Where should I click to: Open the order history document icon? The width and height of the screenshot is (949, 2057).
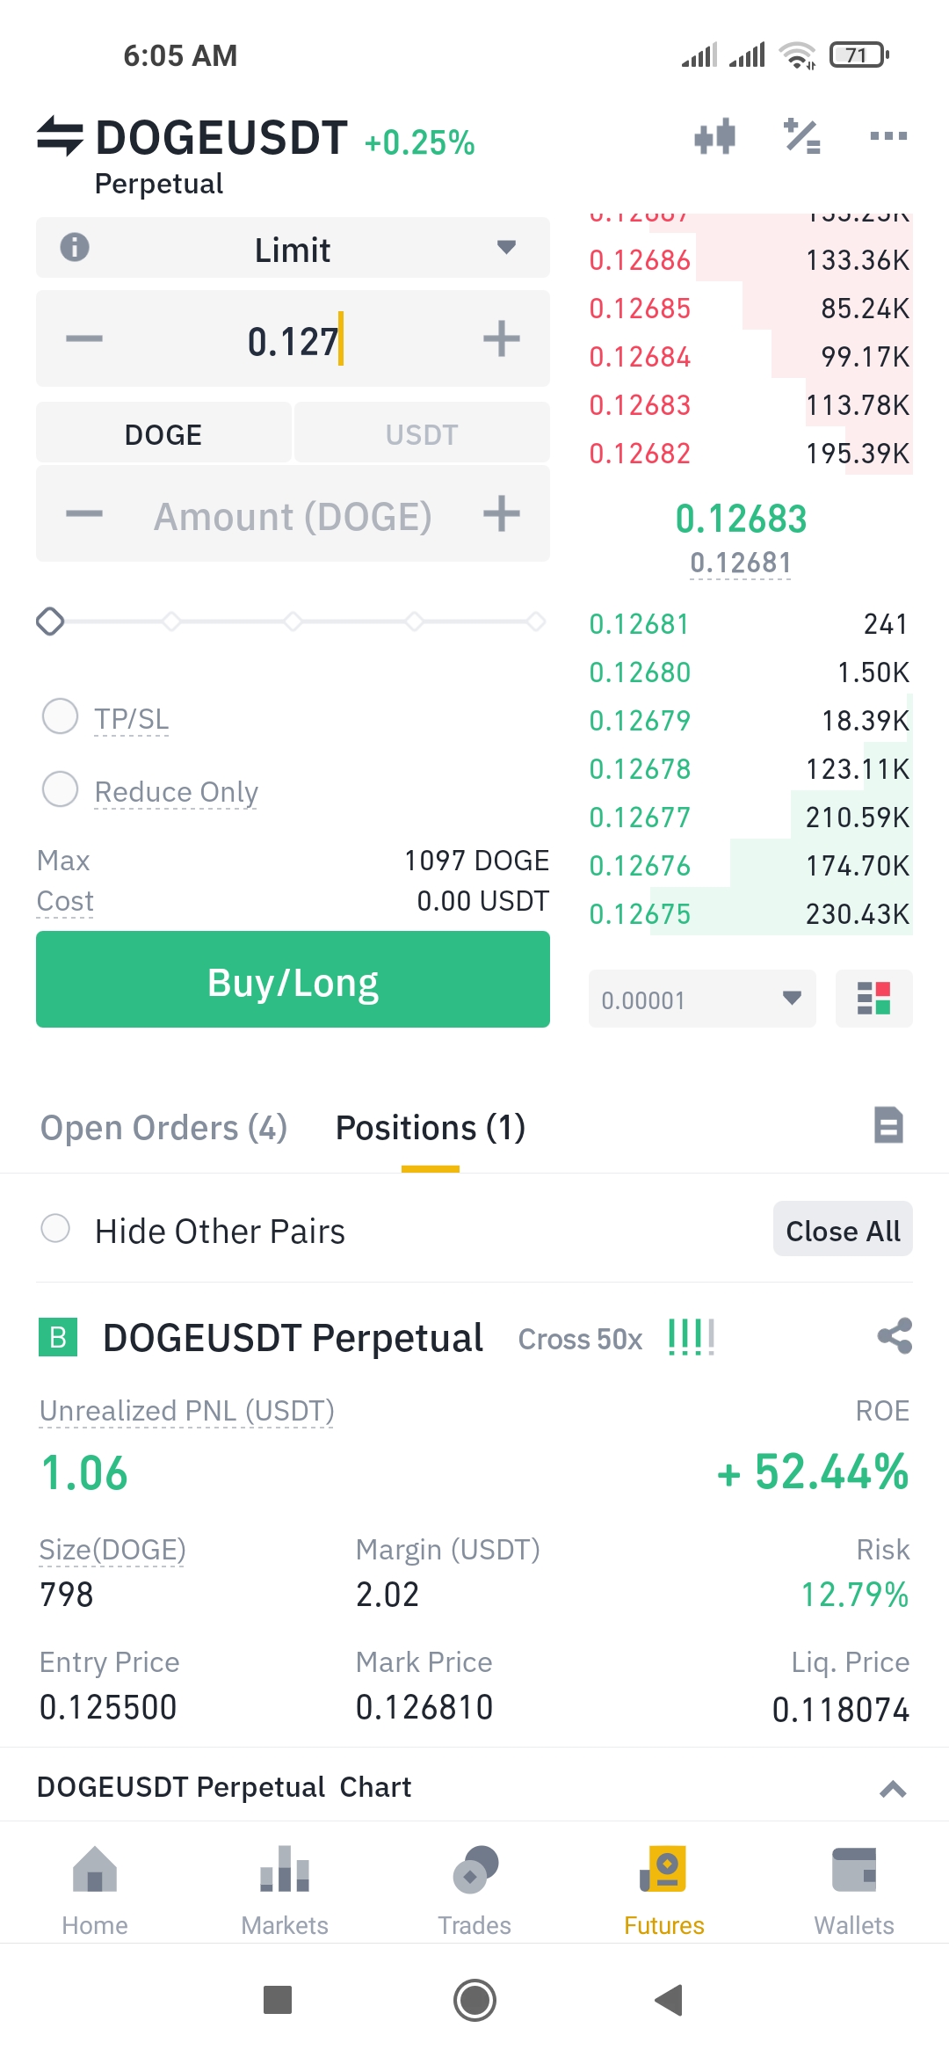[888, 1125]
